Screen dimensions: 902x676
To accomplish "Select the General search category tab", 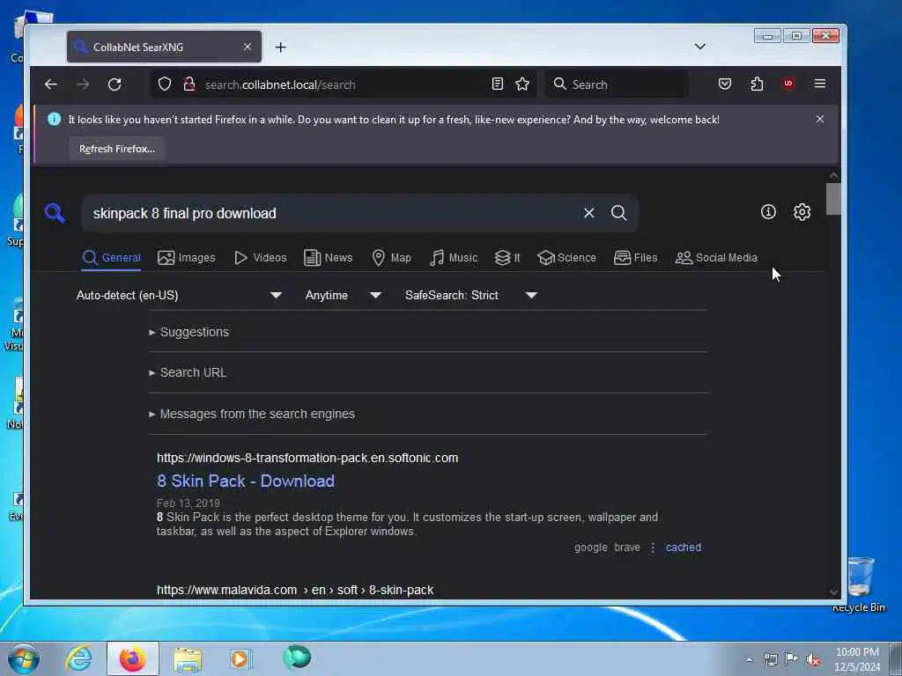I will 112,258.
